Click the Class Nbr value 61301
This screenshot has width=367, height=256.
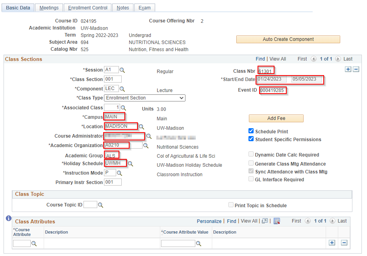click(x=265, y=71)
